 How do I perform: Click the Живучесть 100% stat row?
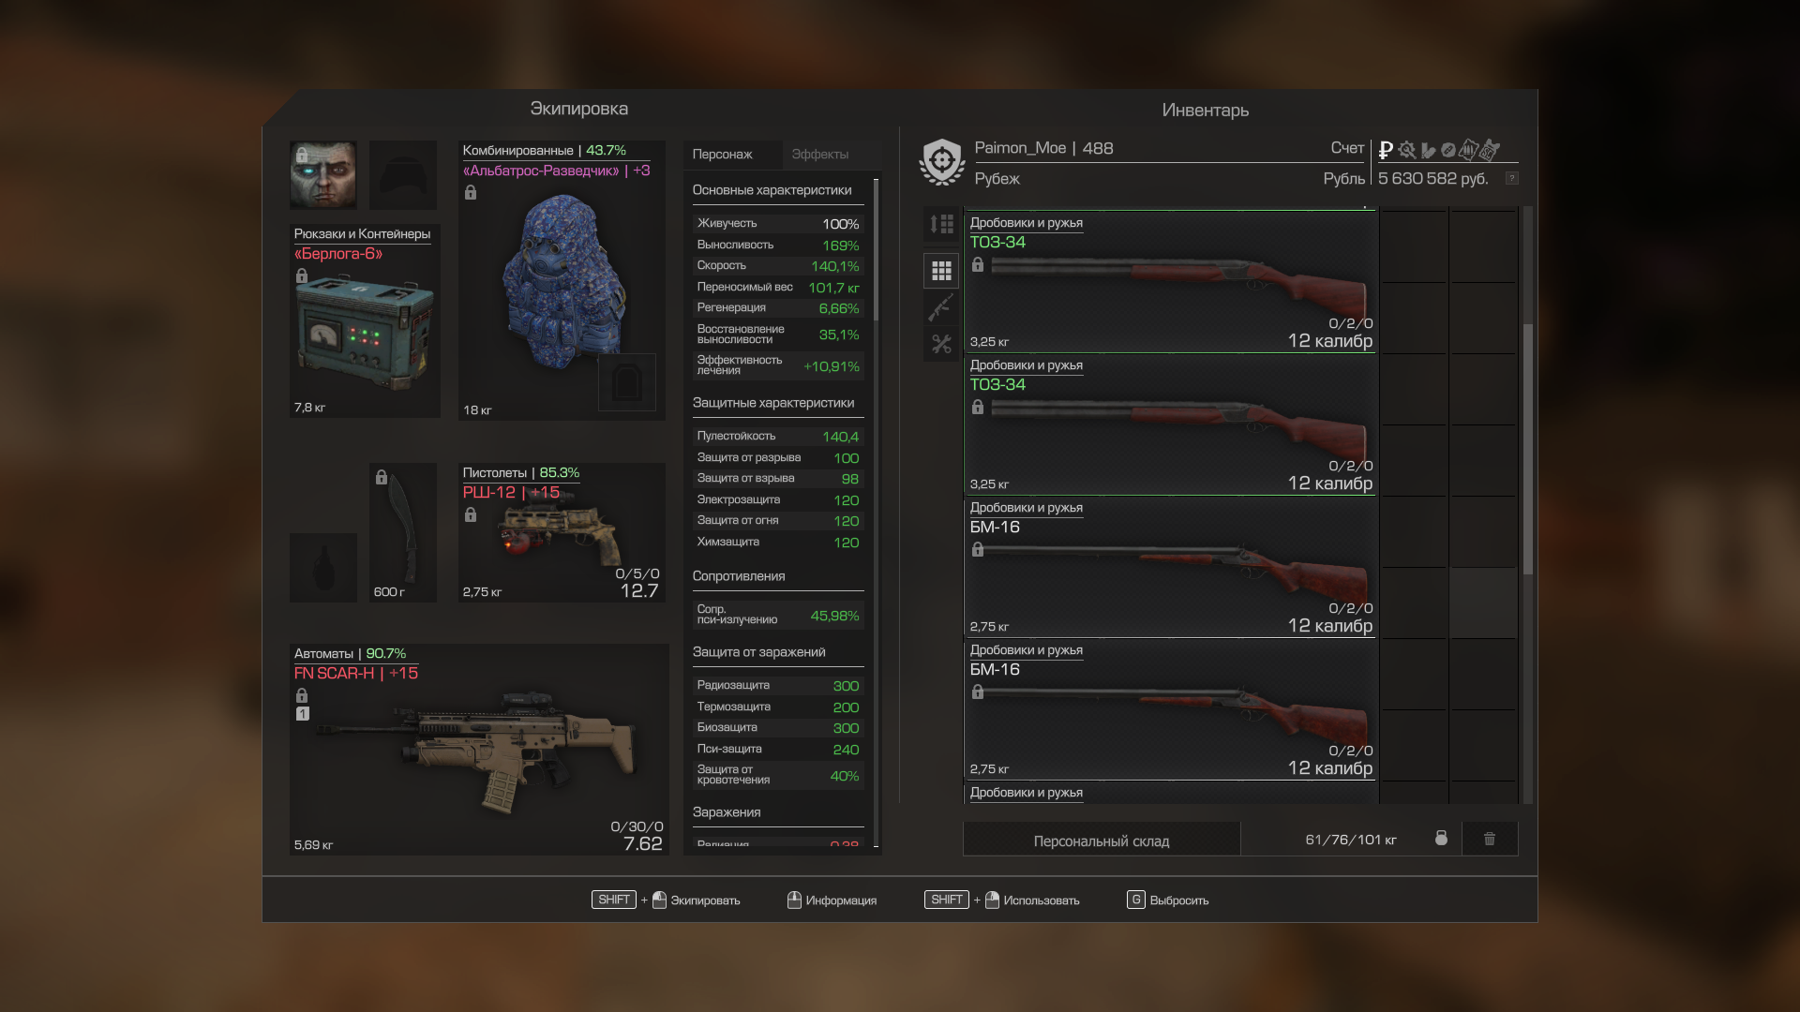(778, 223)
